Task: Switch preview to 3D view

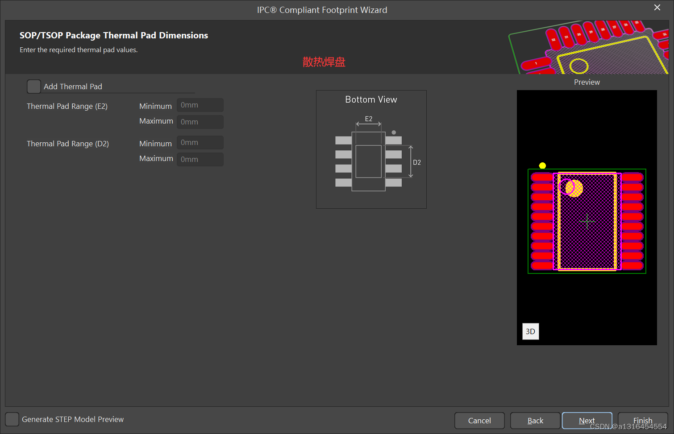Action: pyautogui.click(x=530, y=331)
